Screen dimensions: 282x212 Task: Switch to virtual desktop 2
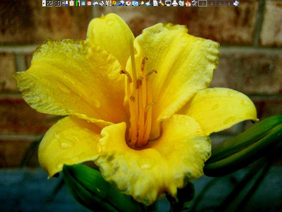(211, 3)
